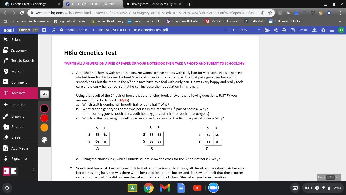The image size is (346, 195).
Task: Toggle the sidebar panel icon
Action: [x=44, y=30]
